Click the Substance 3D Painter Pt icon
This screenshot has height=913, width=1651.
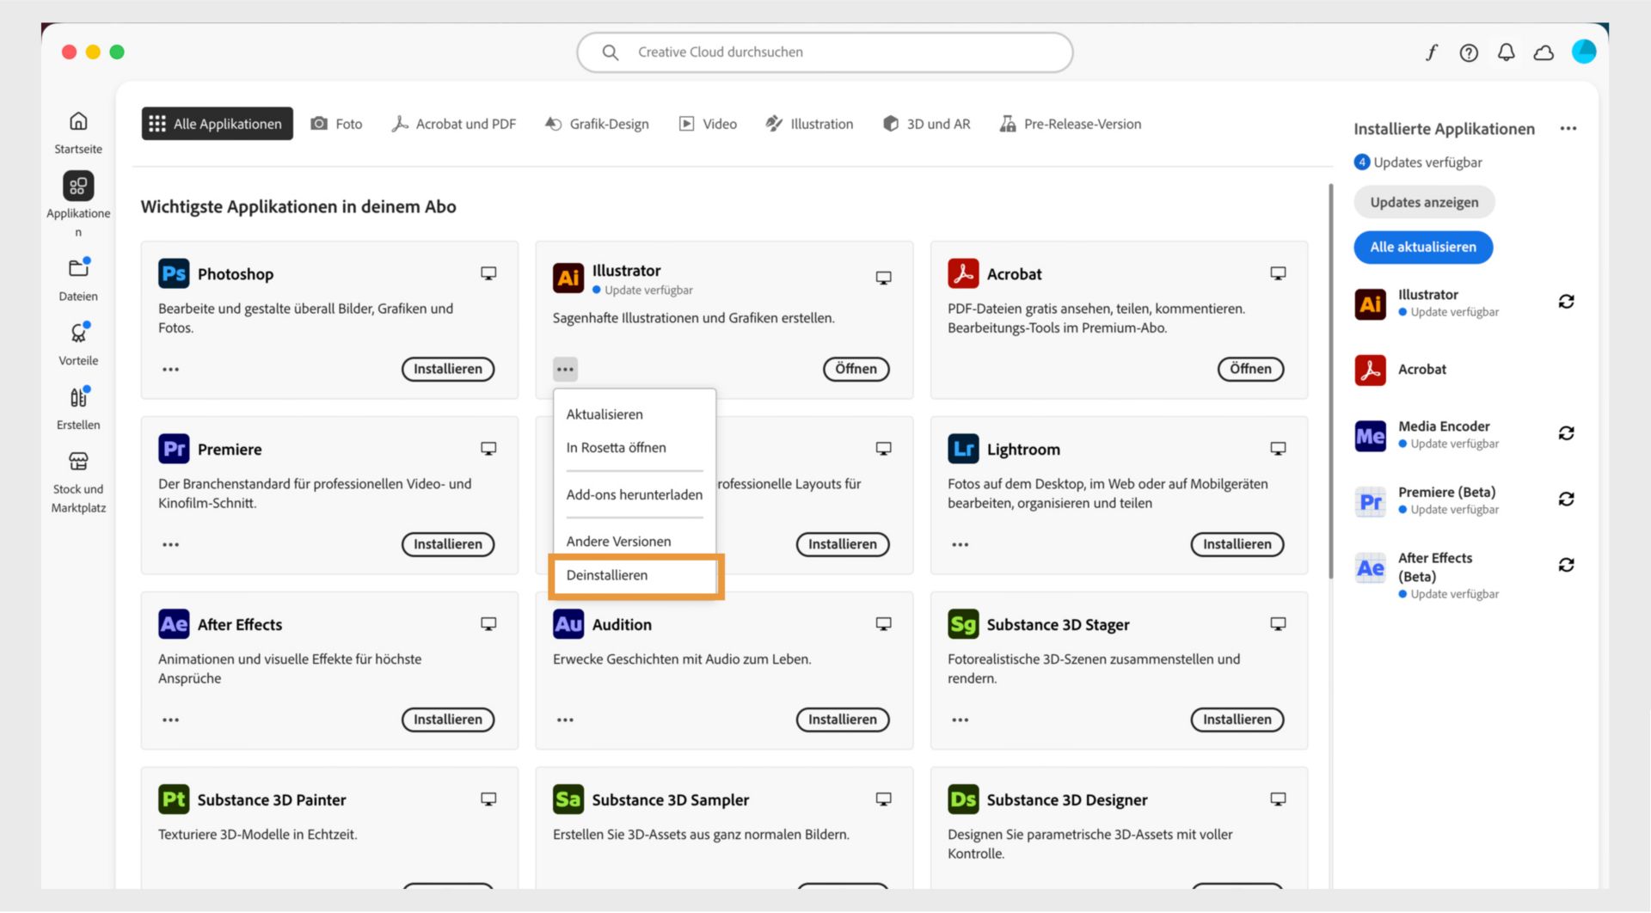point(174,800)
